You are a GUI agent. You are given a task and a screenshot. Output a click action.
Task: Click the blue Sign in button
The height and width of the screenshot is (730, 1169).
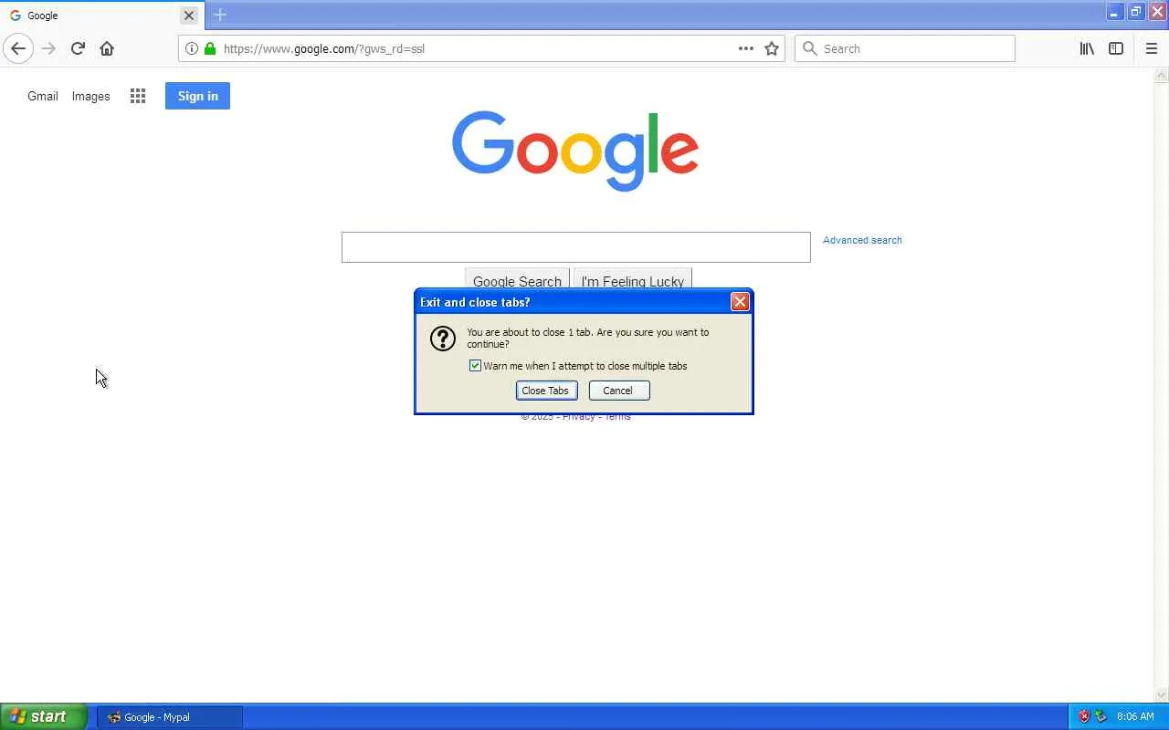pyautogui.click(x=197, y=96)
